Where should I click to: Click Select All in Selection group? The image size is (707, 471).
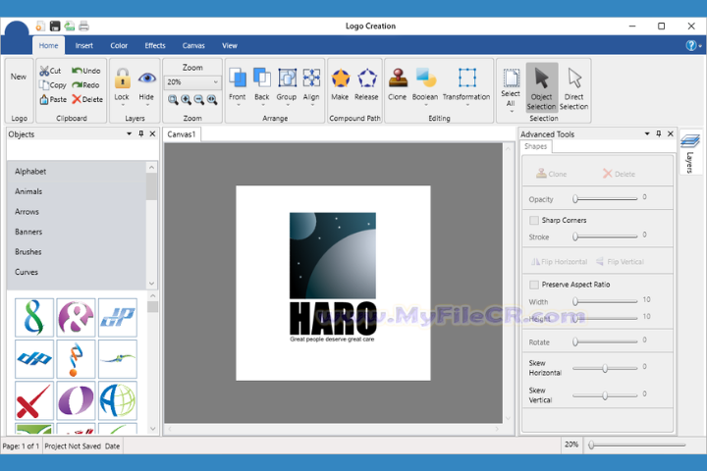(511, 88)
